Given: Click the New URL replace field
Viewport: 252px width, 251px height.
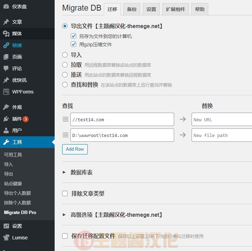Looking at the screenshot, I should [222, 119].
